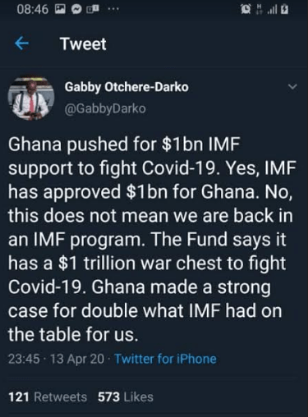View the 573 Likes list
The width and height of the screenshot is (308, 417).
tap(126, 396)
